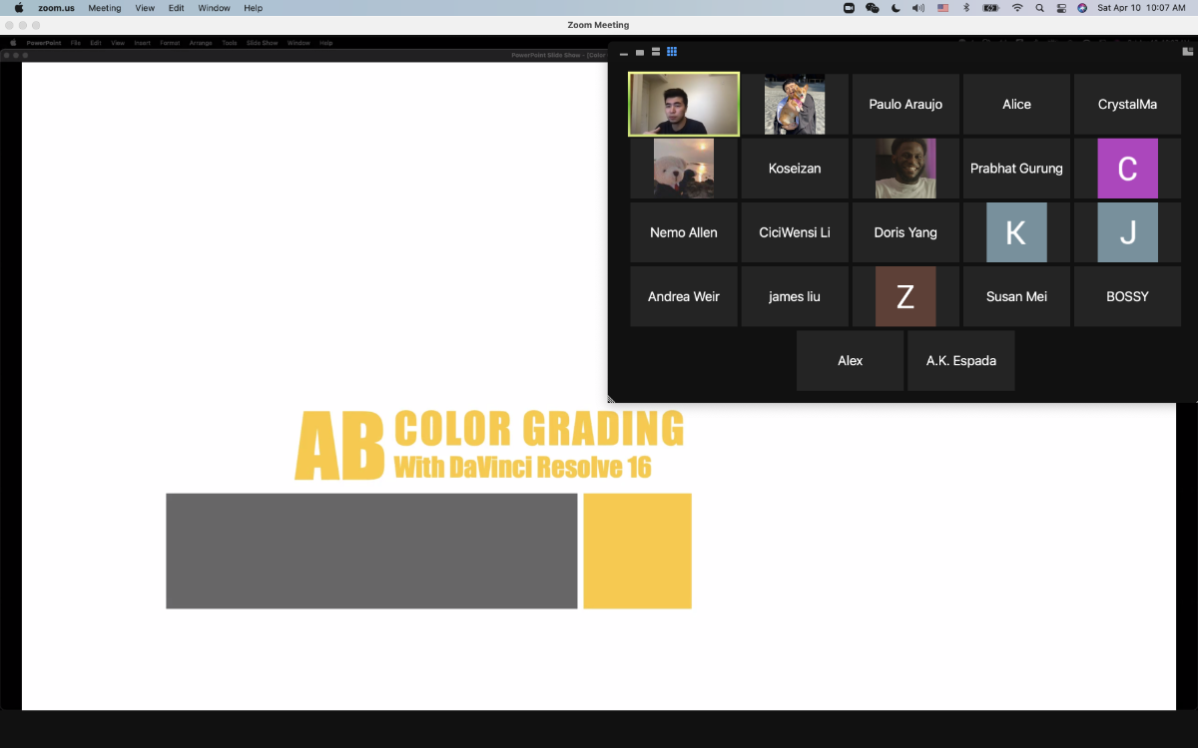The image size is (1198, 748).
Task: Click the AB logo on the slide
Action: 340,447
